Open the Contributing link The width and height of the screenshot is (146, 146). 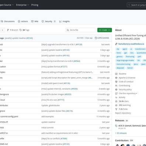coord(124,86)
